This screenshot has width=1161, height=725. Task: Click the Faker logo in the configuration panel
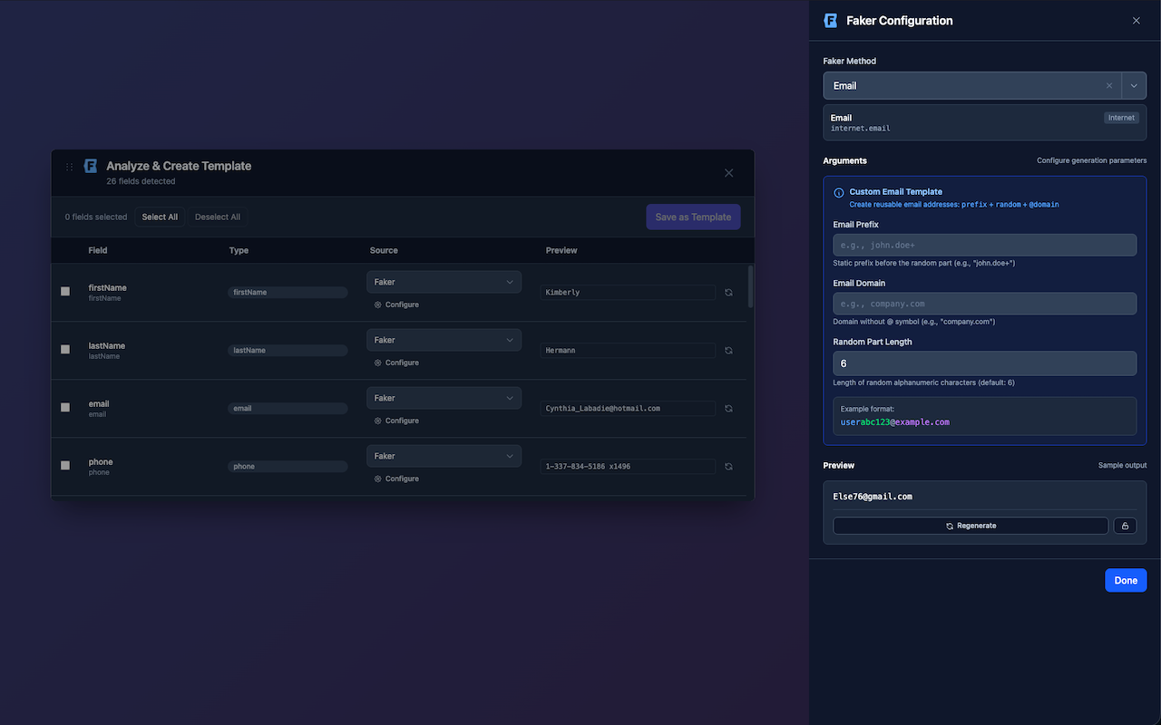pos(830,20)
